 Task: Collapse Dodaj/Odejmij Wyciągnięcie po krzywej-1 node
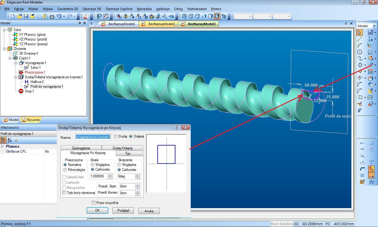coord(16,77)
